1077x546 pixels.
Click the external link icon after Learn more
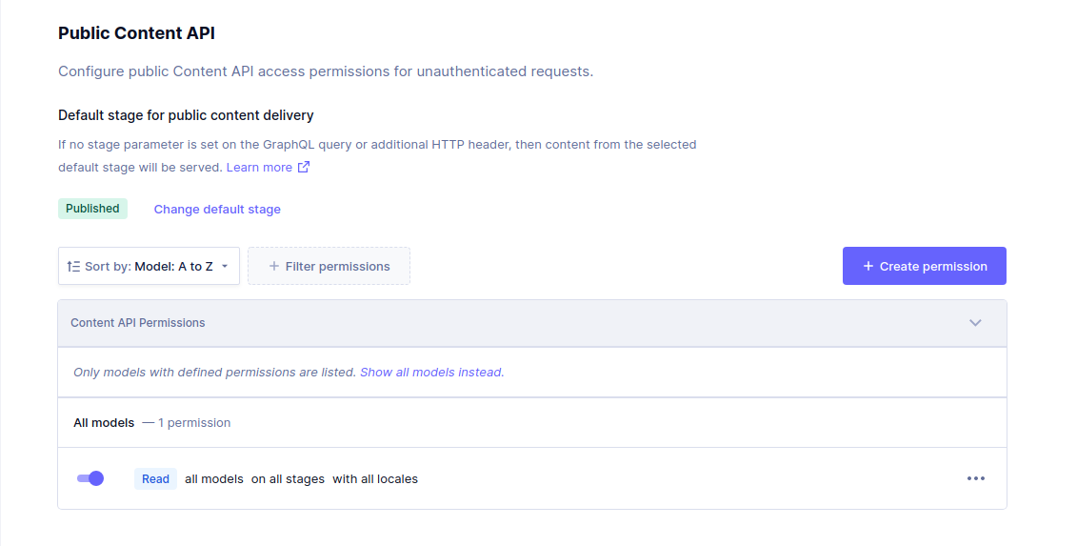(x=304, y=167)
